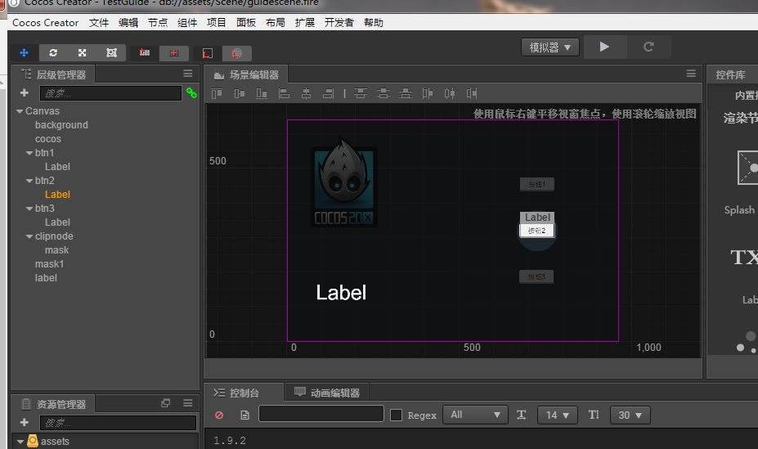
Task: Open the 编辑 menu
Action: click(x=128, y=23)
